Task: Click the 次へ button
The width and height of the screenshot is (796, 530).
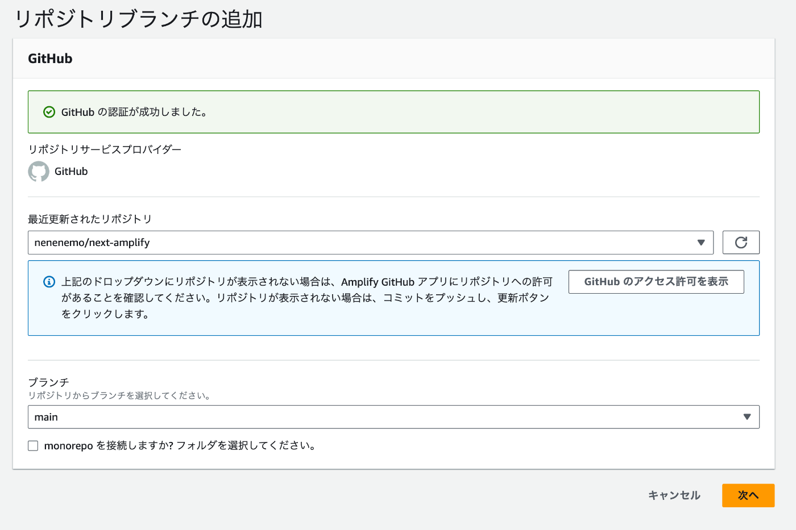Action: pos(748,495)
